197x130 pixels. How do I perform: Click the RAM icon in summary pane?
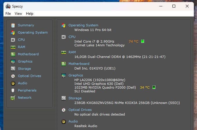point(64,52)
